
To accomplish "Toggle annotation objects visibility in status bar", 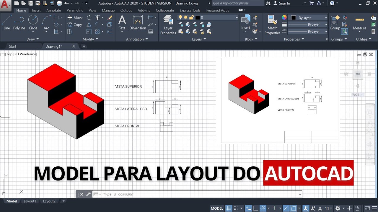I will click(306, 208).
